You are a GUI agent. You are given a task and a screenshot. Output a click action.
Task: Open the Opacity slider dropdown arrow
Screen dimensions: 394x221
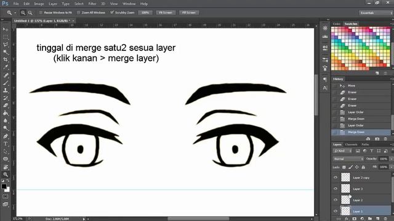392,159
